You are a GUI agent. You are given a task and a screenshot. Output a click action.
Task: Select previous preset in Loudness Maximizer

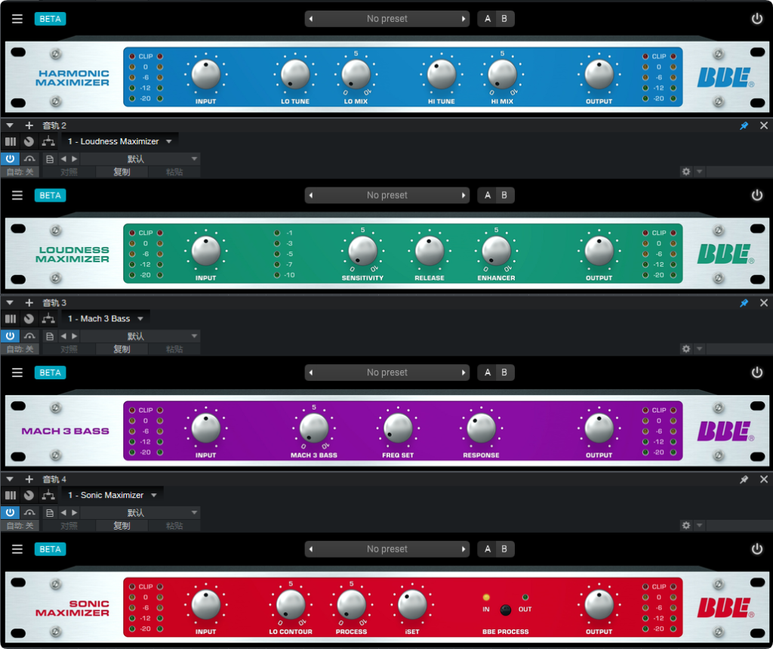tap(311, 196)
